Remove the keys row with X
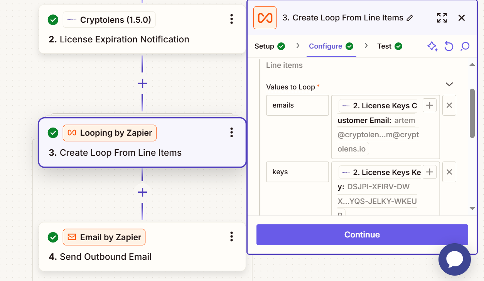 tap(449, 172)
